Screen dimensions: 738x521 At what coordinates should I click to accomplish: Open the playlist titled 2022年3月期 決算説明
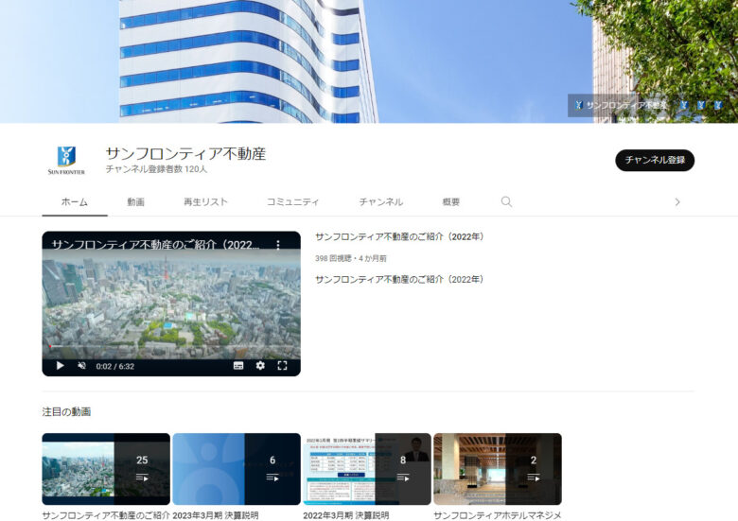pyautogui.click(x=346, y=515)
